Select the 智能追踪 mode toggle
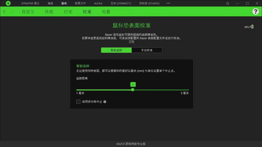This screenshot has height=147, width=262. coord(116,50)
